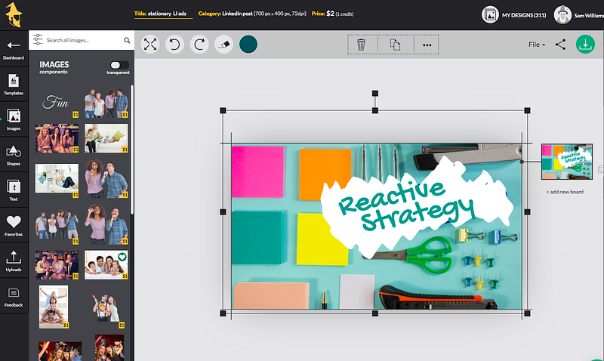Image resolution: width=604 pixels, height=361 pixels.
Task: Open the dark teal color swatch
Action: pos(248,45)
